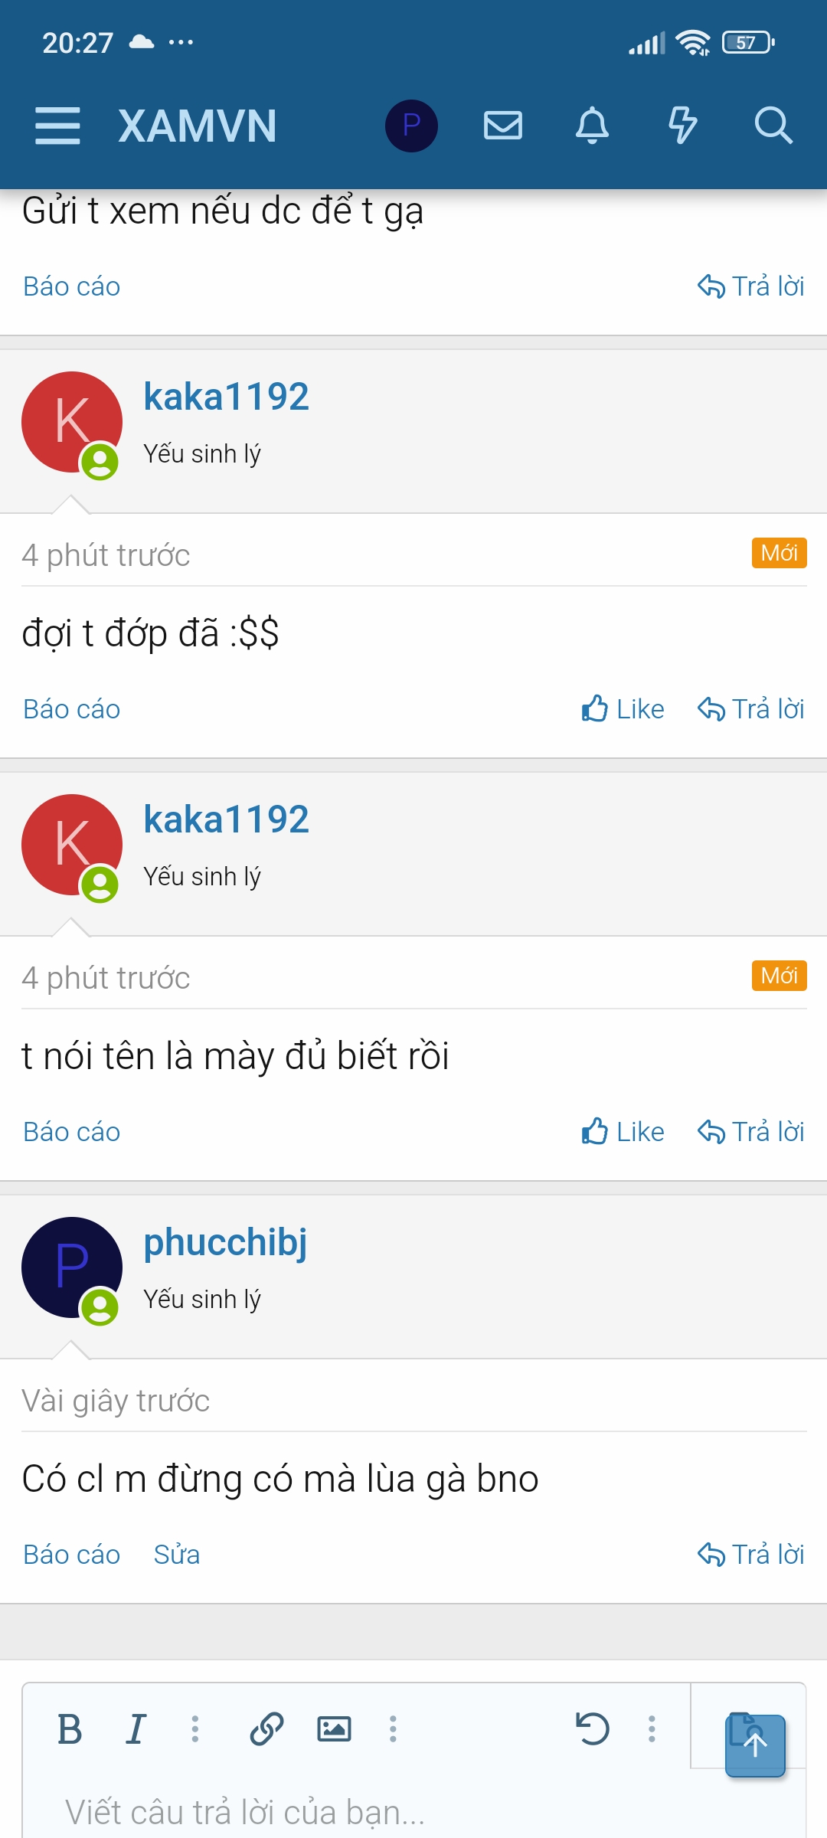Expand more text formatting options after Italic
This screenshot has height=1838, width=827.
[195, 1728]
